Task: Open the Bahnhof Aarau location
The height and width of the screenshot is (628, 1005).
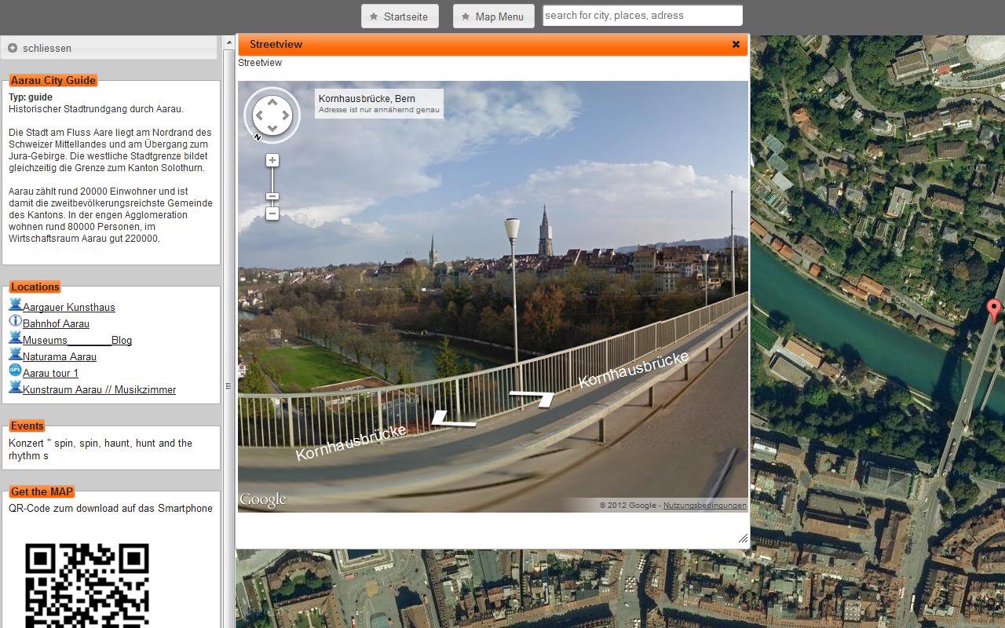Action: tap(56, 324)
